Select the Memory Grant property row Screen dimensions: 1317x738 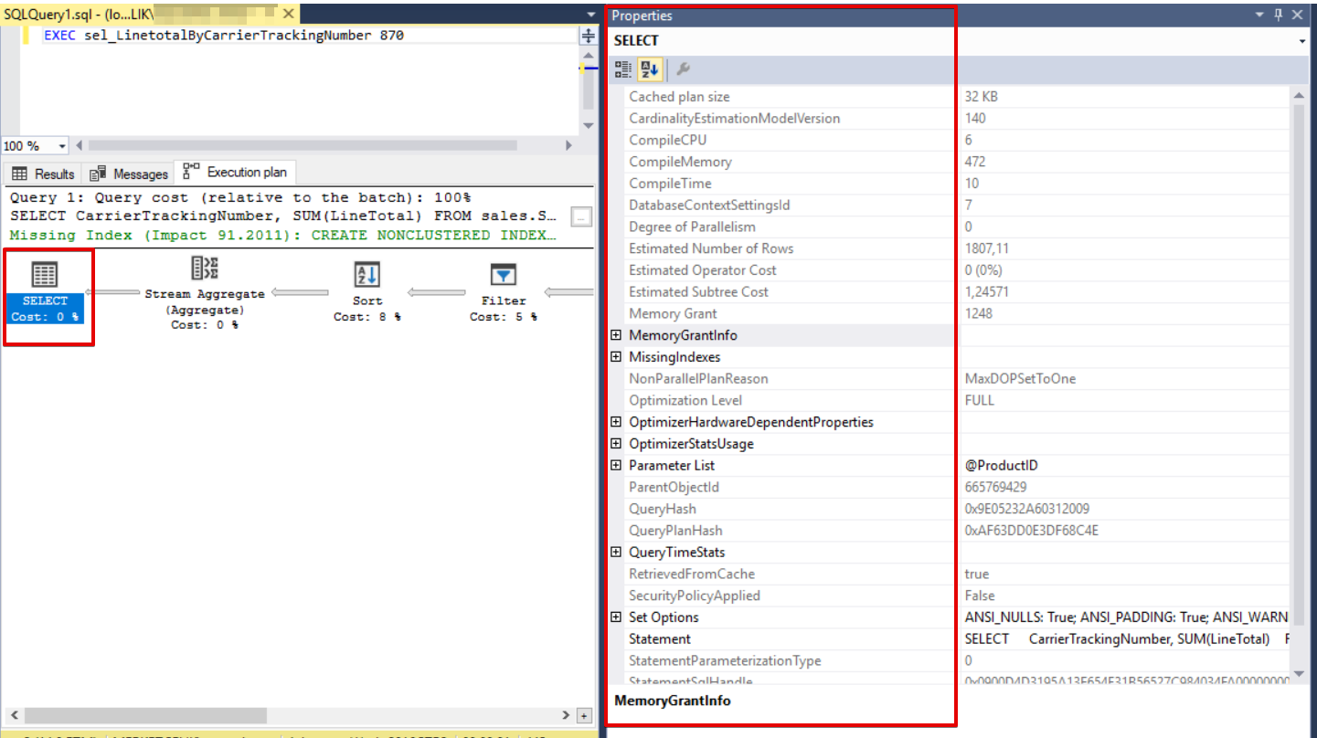point(951,313)
